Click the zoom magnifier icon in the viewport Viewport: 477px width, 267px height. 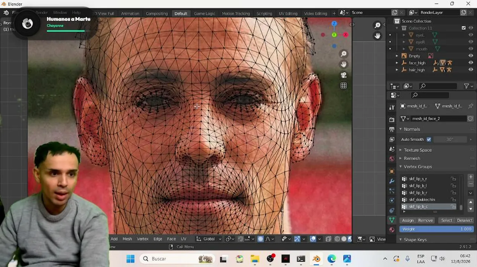click(x=344, y=54)
